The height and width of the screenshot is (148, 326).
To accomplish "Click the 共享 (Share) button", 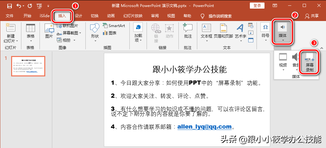I will [312, 16].
